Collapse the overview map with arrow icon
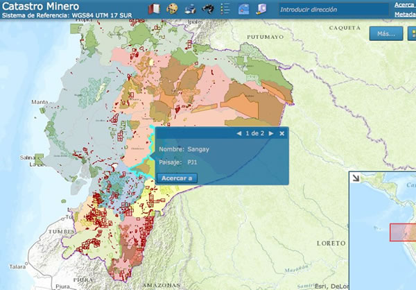The height and width of the screenshot is (290, 416). (x=356, y=178)
